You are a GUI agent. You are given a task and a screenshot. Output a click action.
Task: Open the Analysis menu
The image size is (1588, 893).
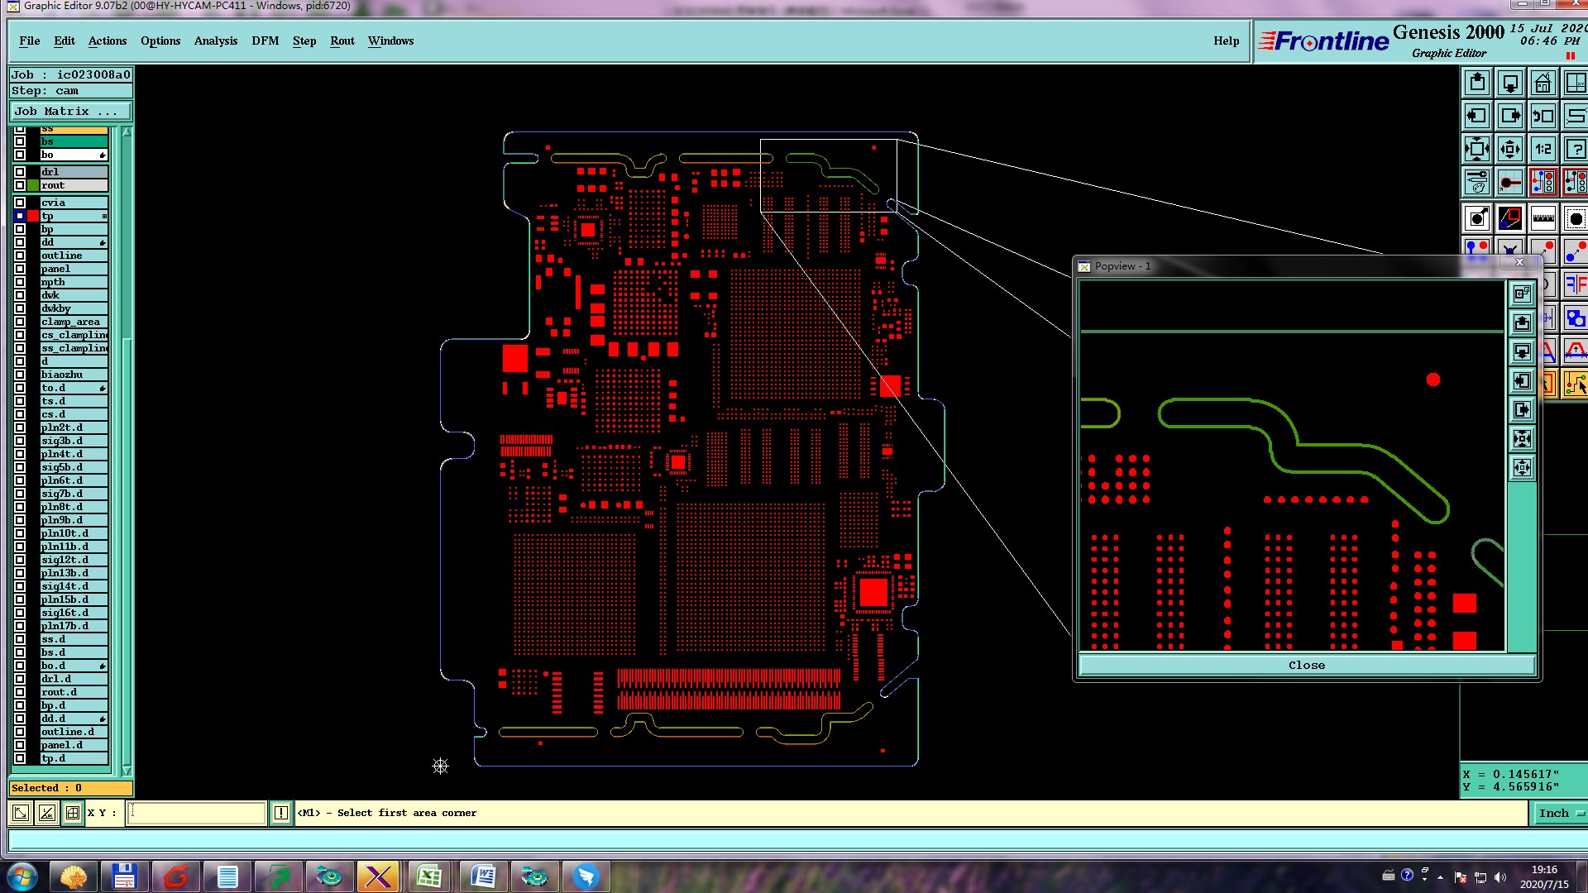[215, 41]
